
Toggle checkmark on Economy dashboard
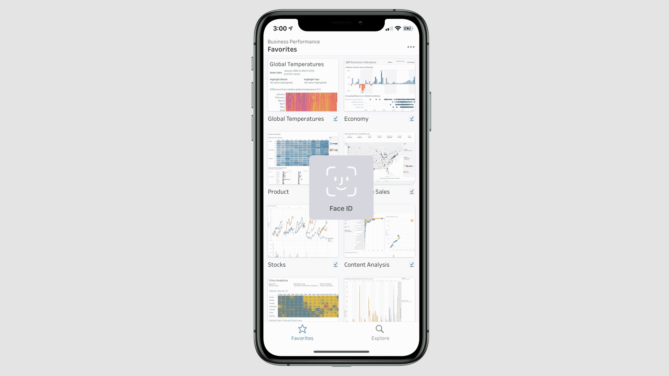click(x=412, y=118)
